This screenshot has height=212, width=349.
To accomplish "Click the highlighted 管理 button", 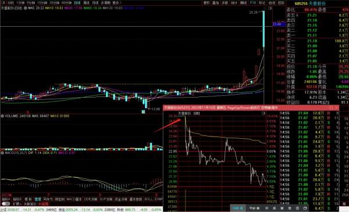I will click(38, 199).
